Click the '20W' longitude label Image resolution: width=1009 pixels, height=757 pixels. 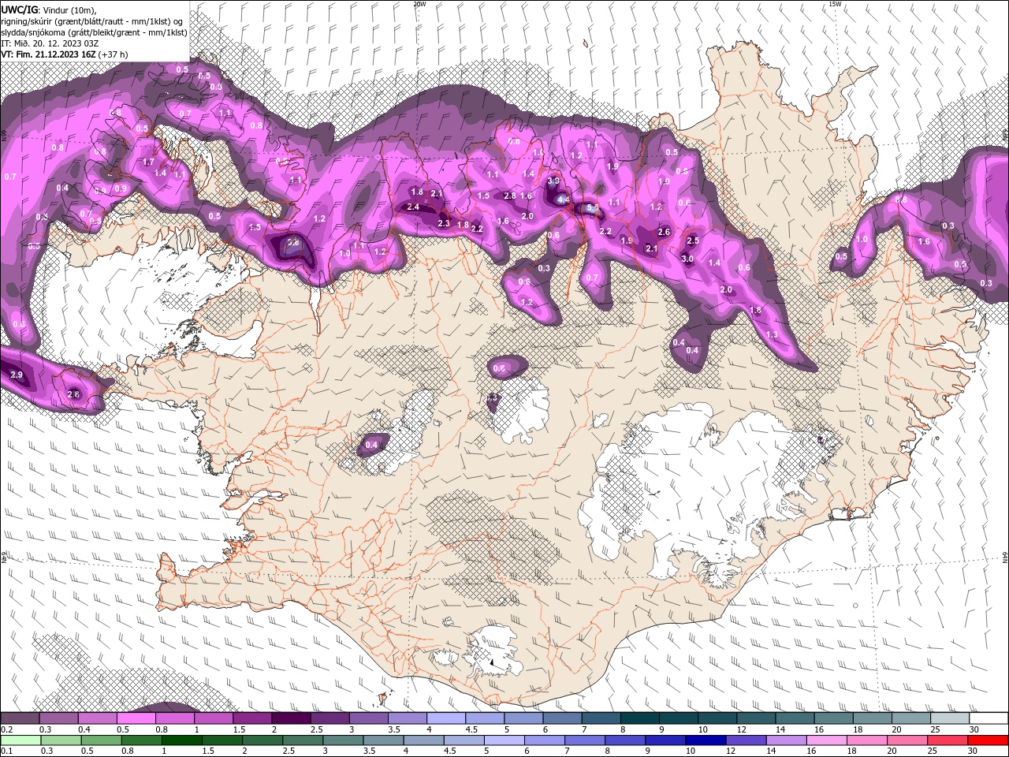419,4
